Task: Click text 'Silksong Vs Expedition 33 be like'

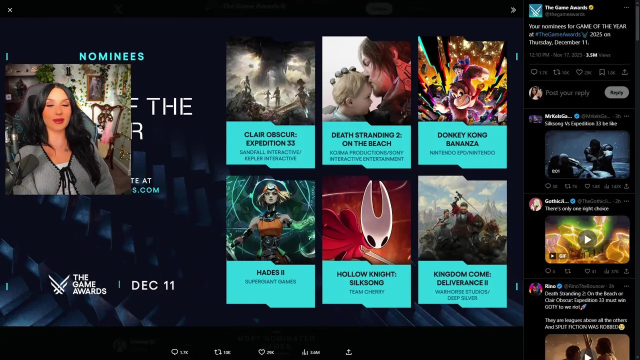Action: (x=580, y=124)
